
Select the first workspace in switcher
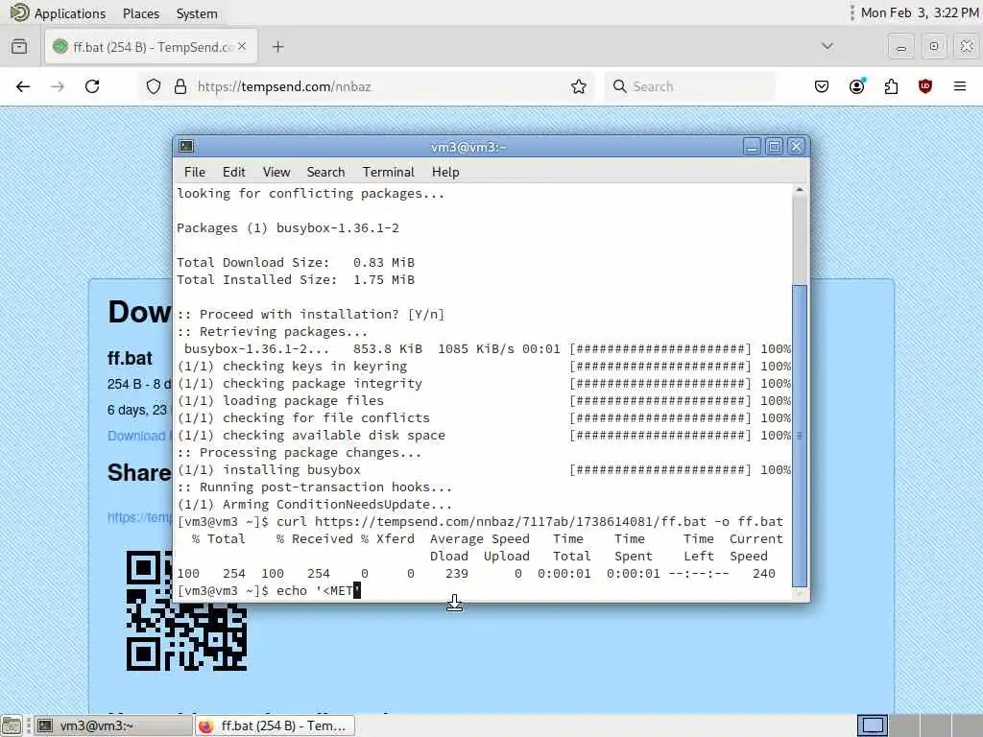873,725
